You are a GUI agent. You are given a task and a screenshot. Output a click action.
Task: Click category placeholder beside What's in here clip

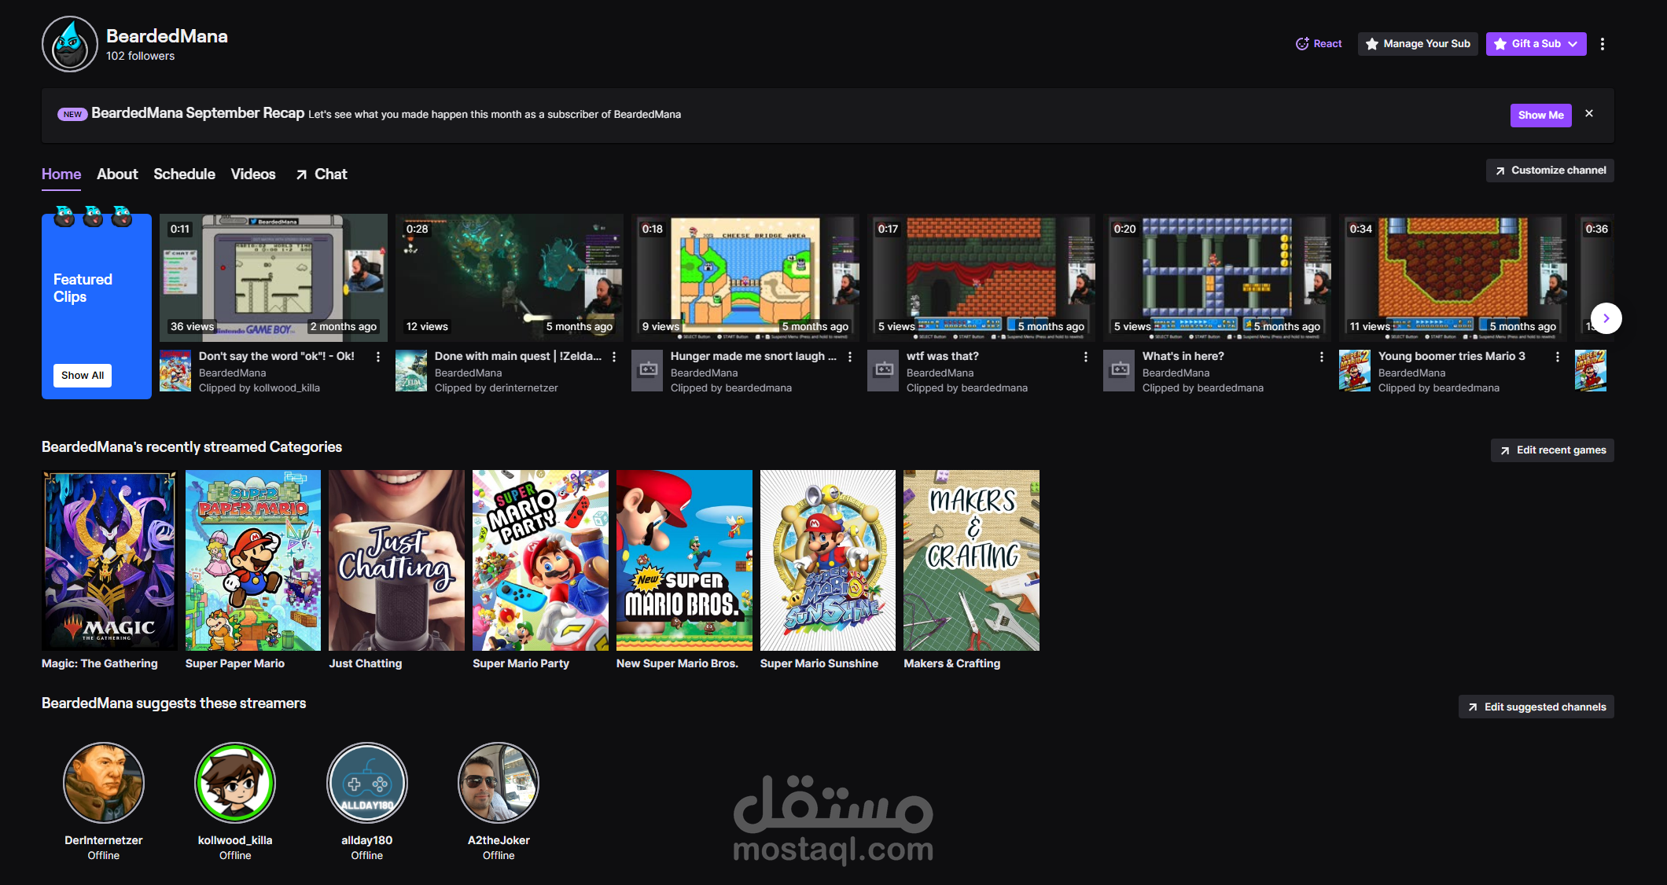[x=1119, y=371]
